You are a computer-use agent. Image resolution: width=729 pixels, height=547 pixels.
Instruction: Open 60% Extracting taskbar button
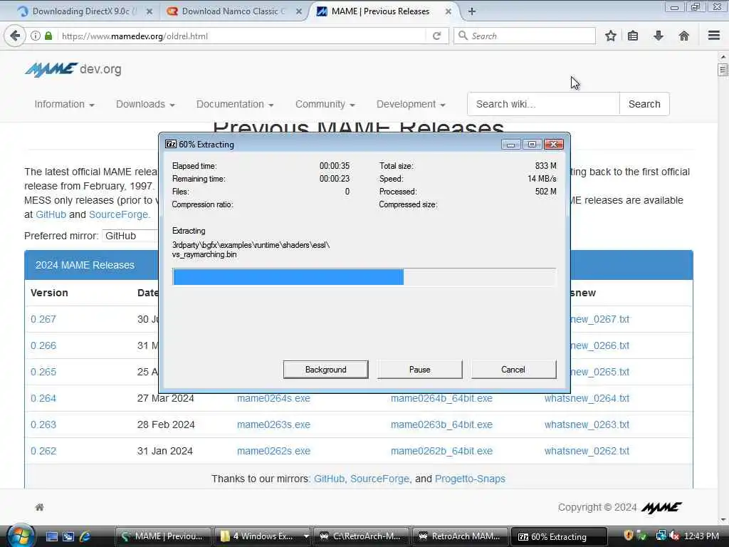(x=559, y=536)
